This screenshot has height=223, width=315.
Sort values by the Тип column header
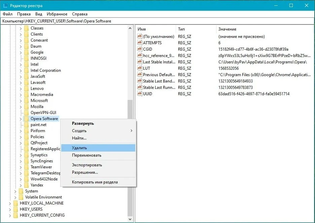pos(196,29)
